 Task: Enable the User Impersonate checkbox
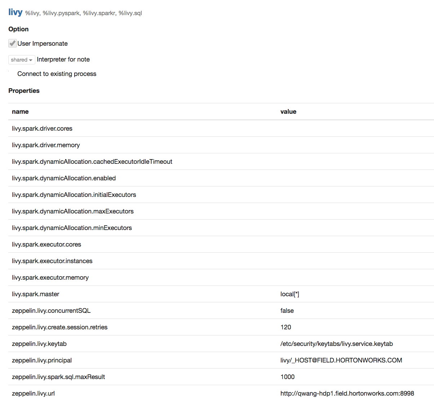point(12,43)
